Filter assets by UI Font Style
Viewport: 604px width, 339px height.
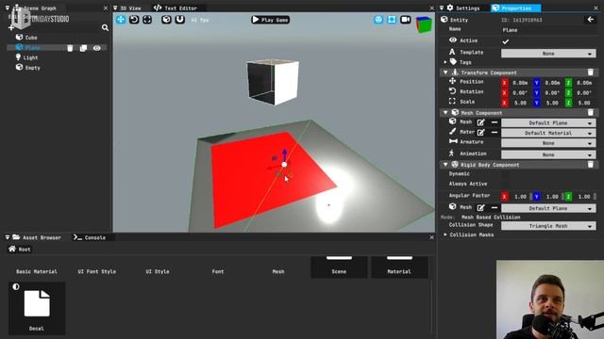(x=96, y=271)
